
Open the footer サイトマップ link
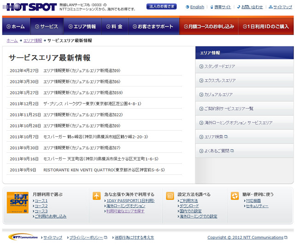[53, 238]
